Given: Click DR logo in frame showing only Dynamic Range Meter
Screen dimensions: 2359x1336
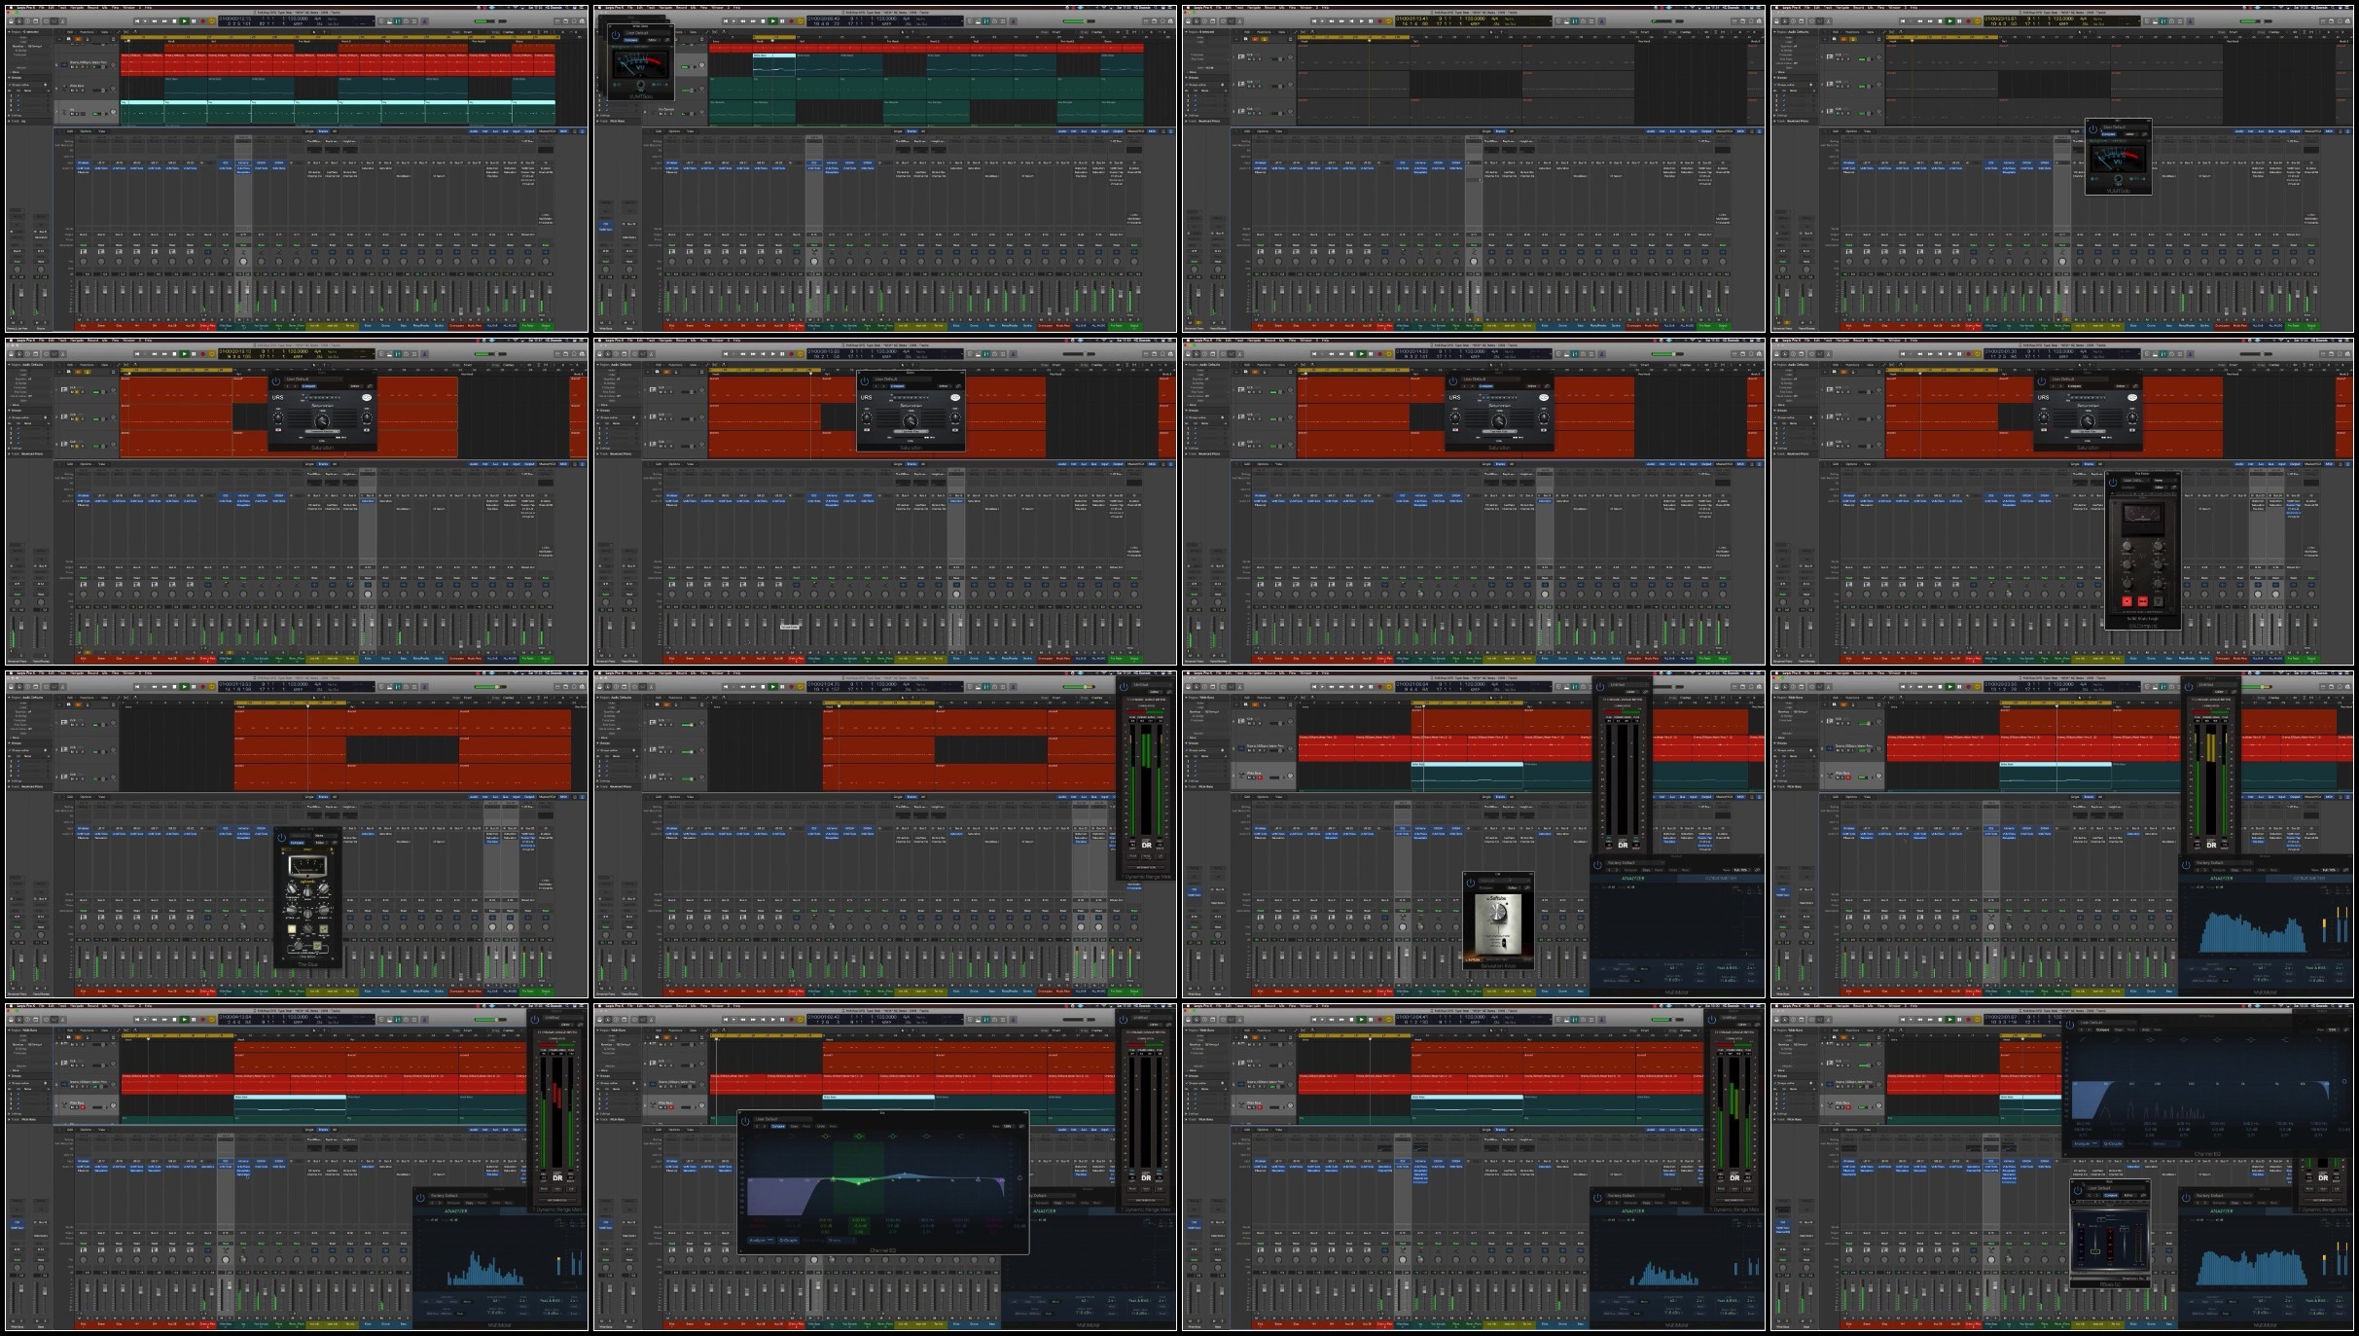Looking at the screenshot, I should [1147, 845].
